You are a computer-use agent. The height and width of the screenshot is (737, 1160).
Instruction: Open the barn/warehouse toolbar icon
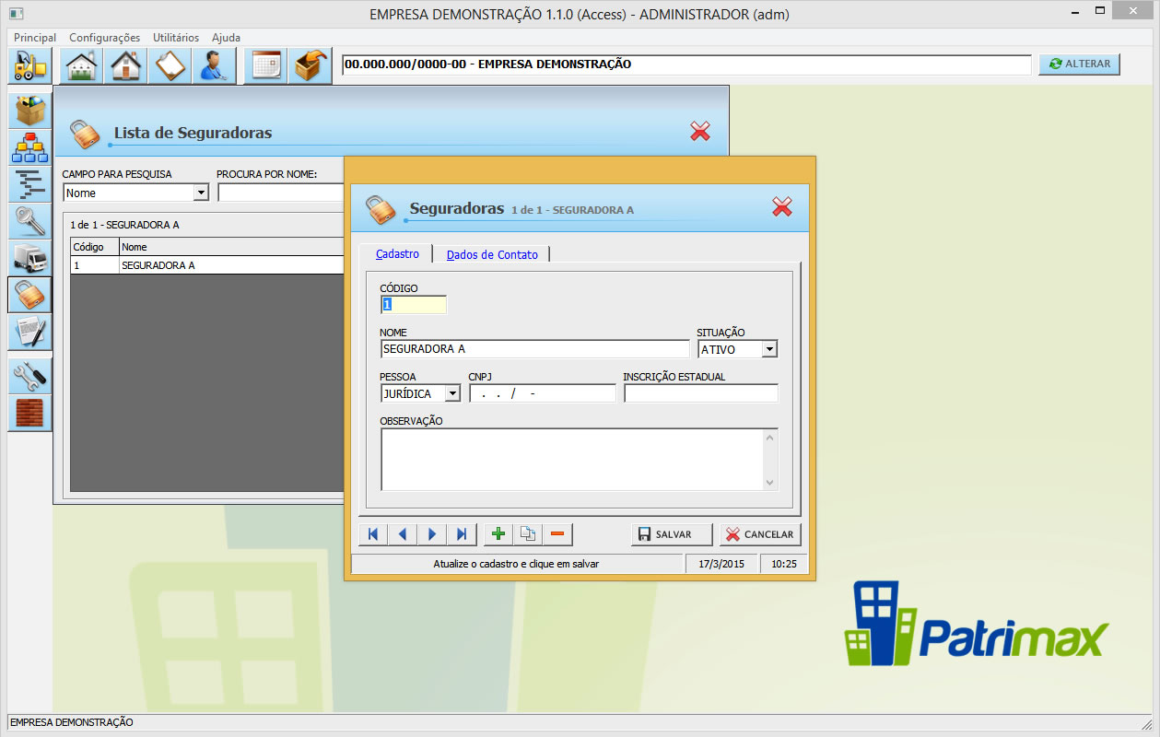82,66
